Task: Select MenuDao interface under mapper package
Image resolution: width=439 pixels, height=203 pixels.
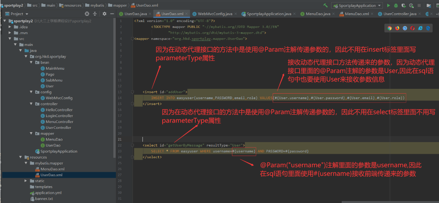Action: (x=51, y=139)
